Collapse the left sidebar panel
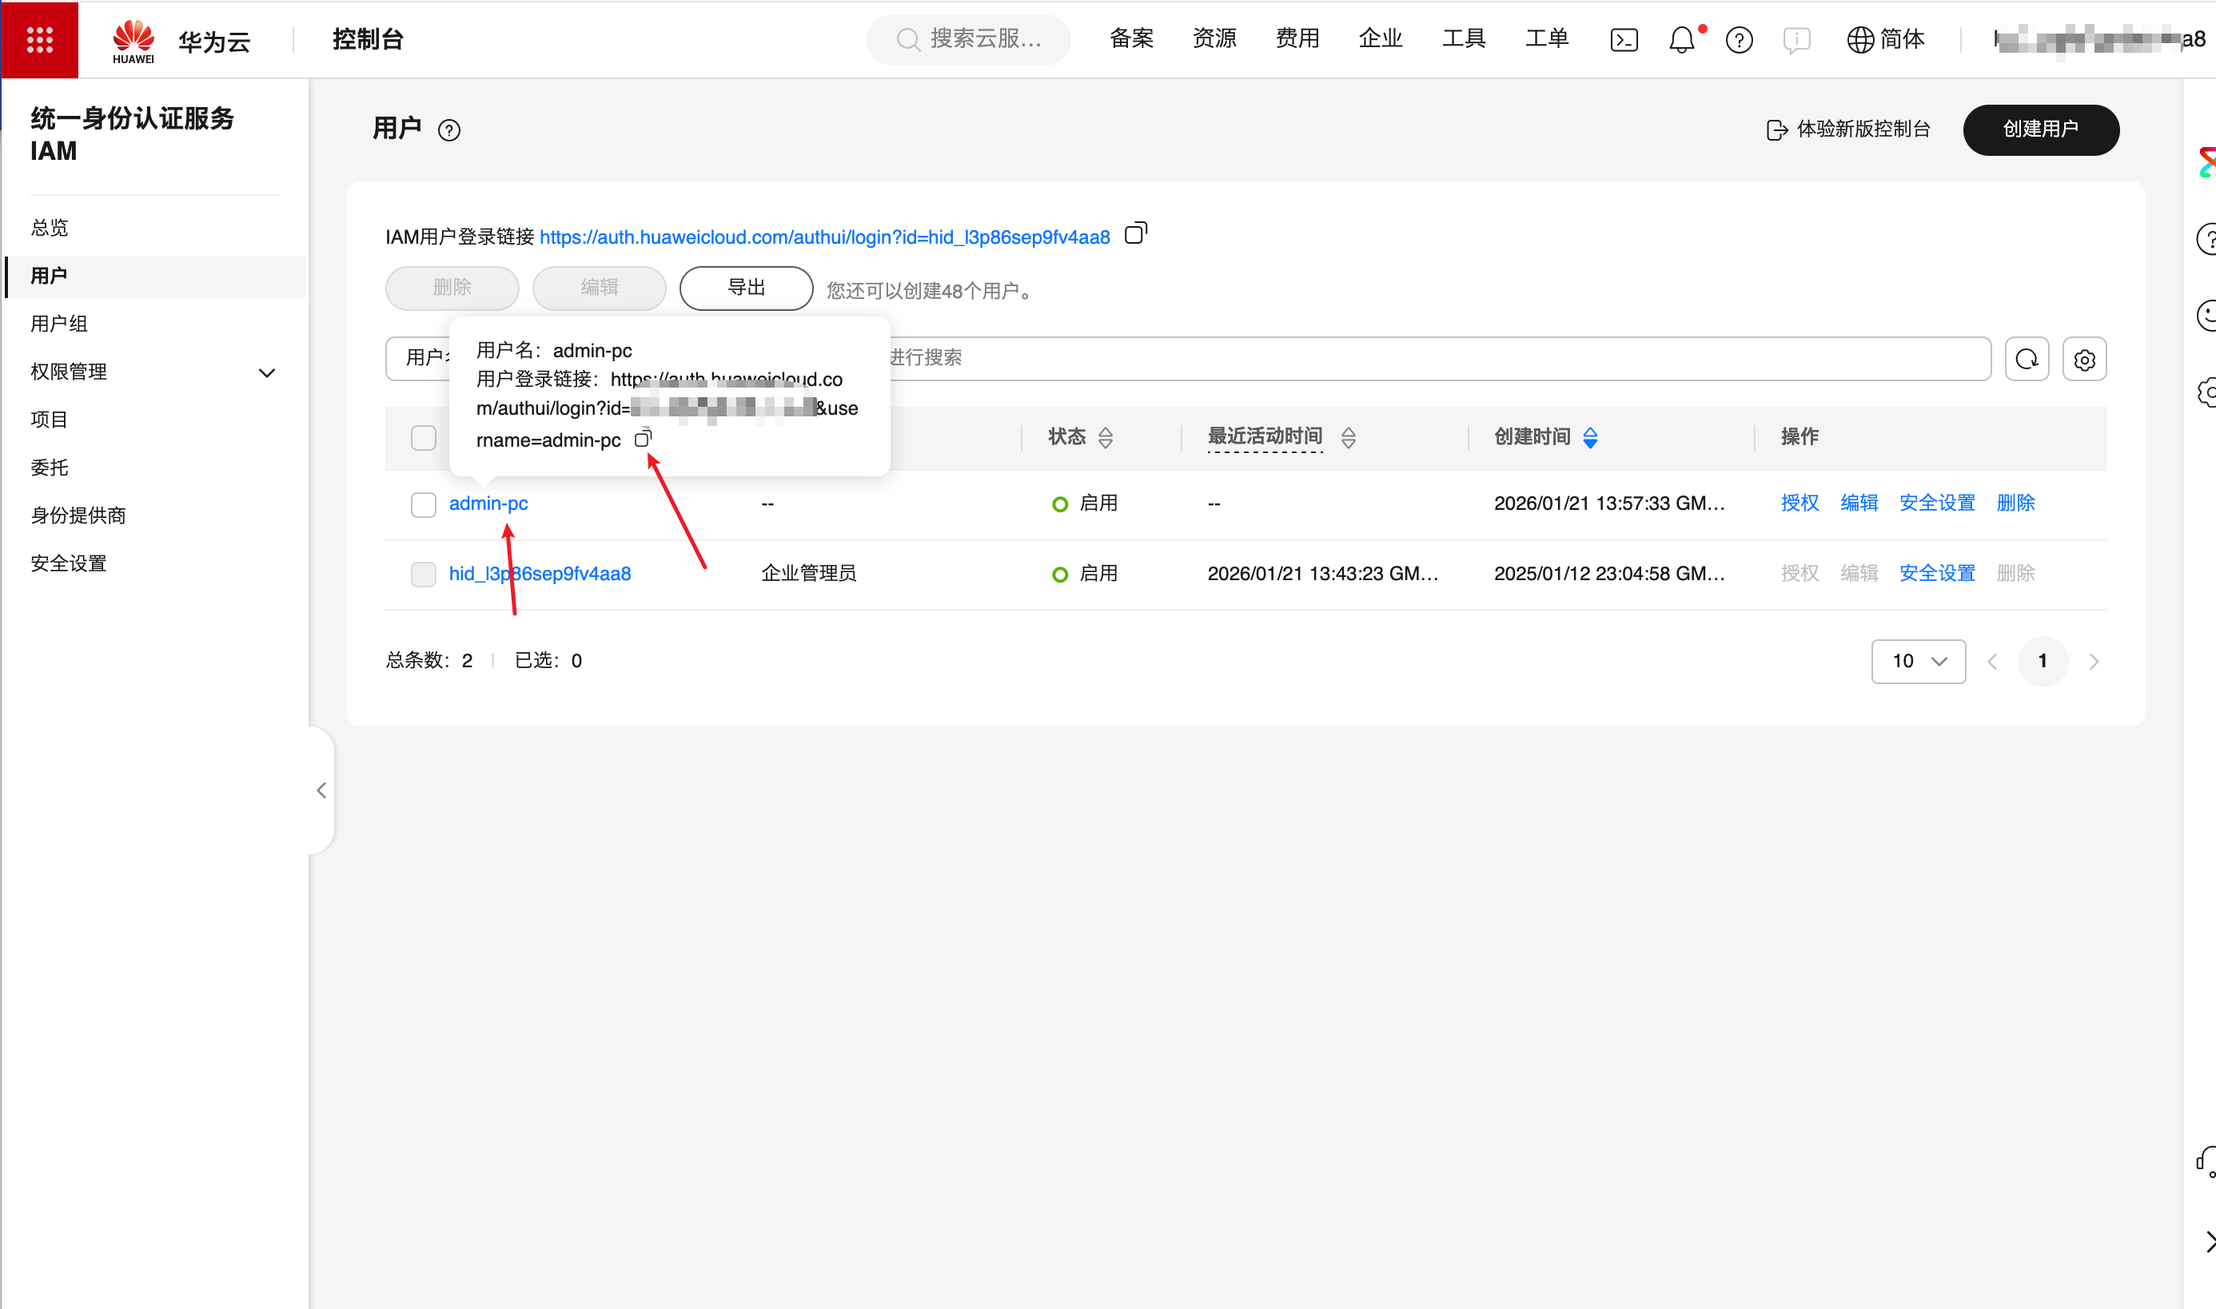This screenshot has width=2216, height=1309. coord(322,790)
